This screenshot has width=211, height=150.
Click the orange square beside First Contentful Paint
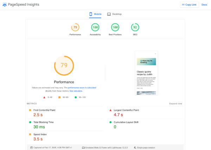coord(30,110)
